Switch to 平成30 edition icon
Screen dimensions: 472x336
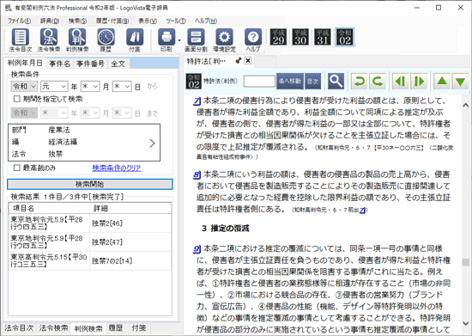tap(300, 37)
